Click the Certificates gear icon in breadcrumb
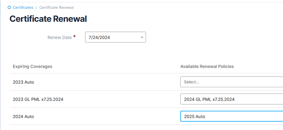This screenshot has width=283, height=130. [9, 7]
